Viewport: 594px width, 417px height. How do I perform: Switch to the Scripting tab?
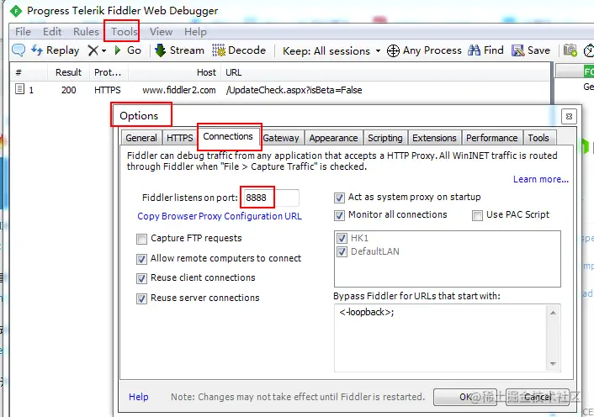pos(385,138)
